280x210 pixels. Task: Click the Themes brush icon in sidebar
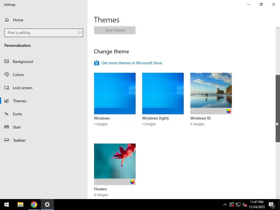click(x=7, y=101)
